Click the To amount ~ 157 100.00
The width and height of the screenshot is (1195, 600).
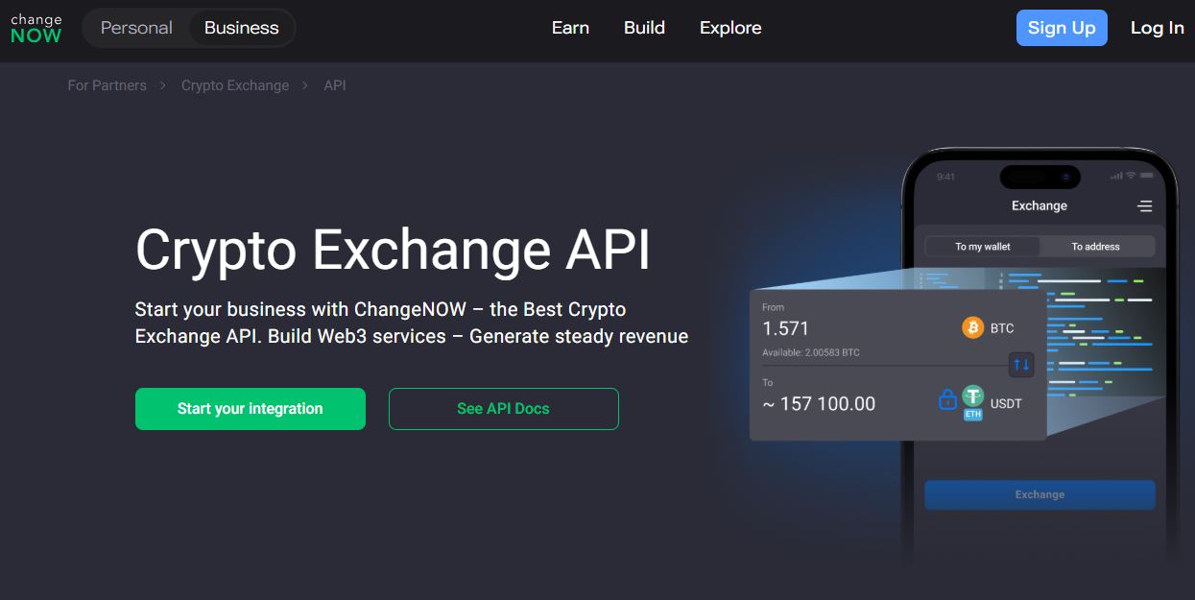click(x=819, y=404)
